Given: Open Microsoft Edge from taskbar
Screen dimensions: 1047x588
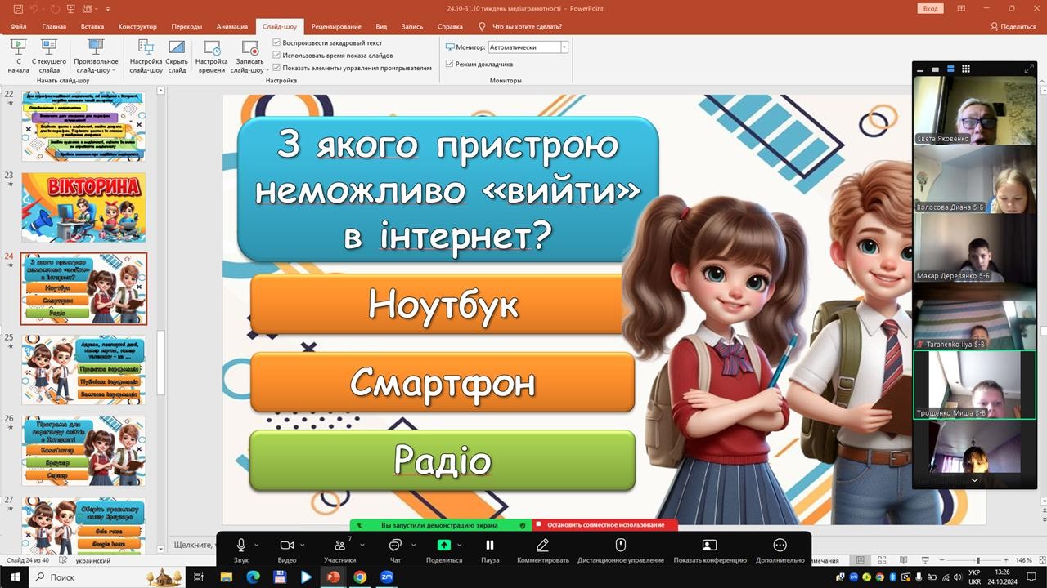Looking at the screenshot, I should 253,577.
